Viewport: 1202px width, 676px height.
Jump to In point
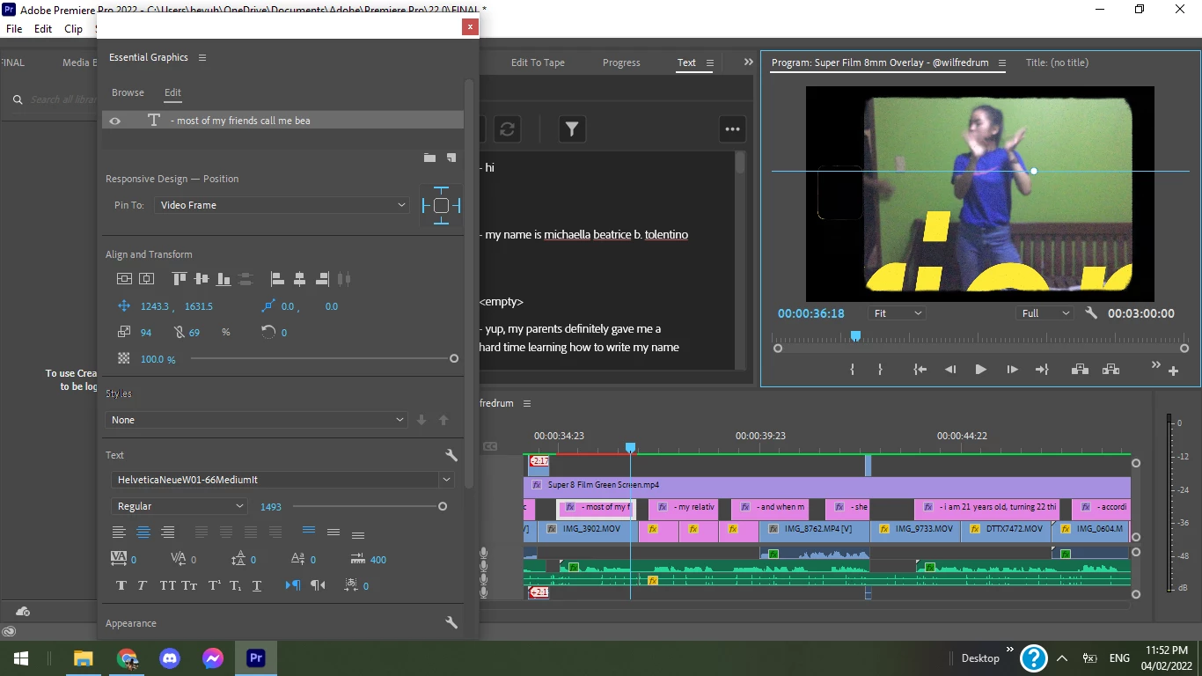920,370
